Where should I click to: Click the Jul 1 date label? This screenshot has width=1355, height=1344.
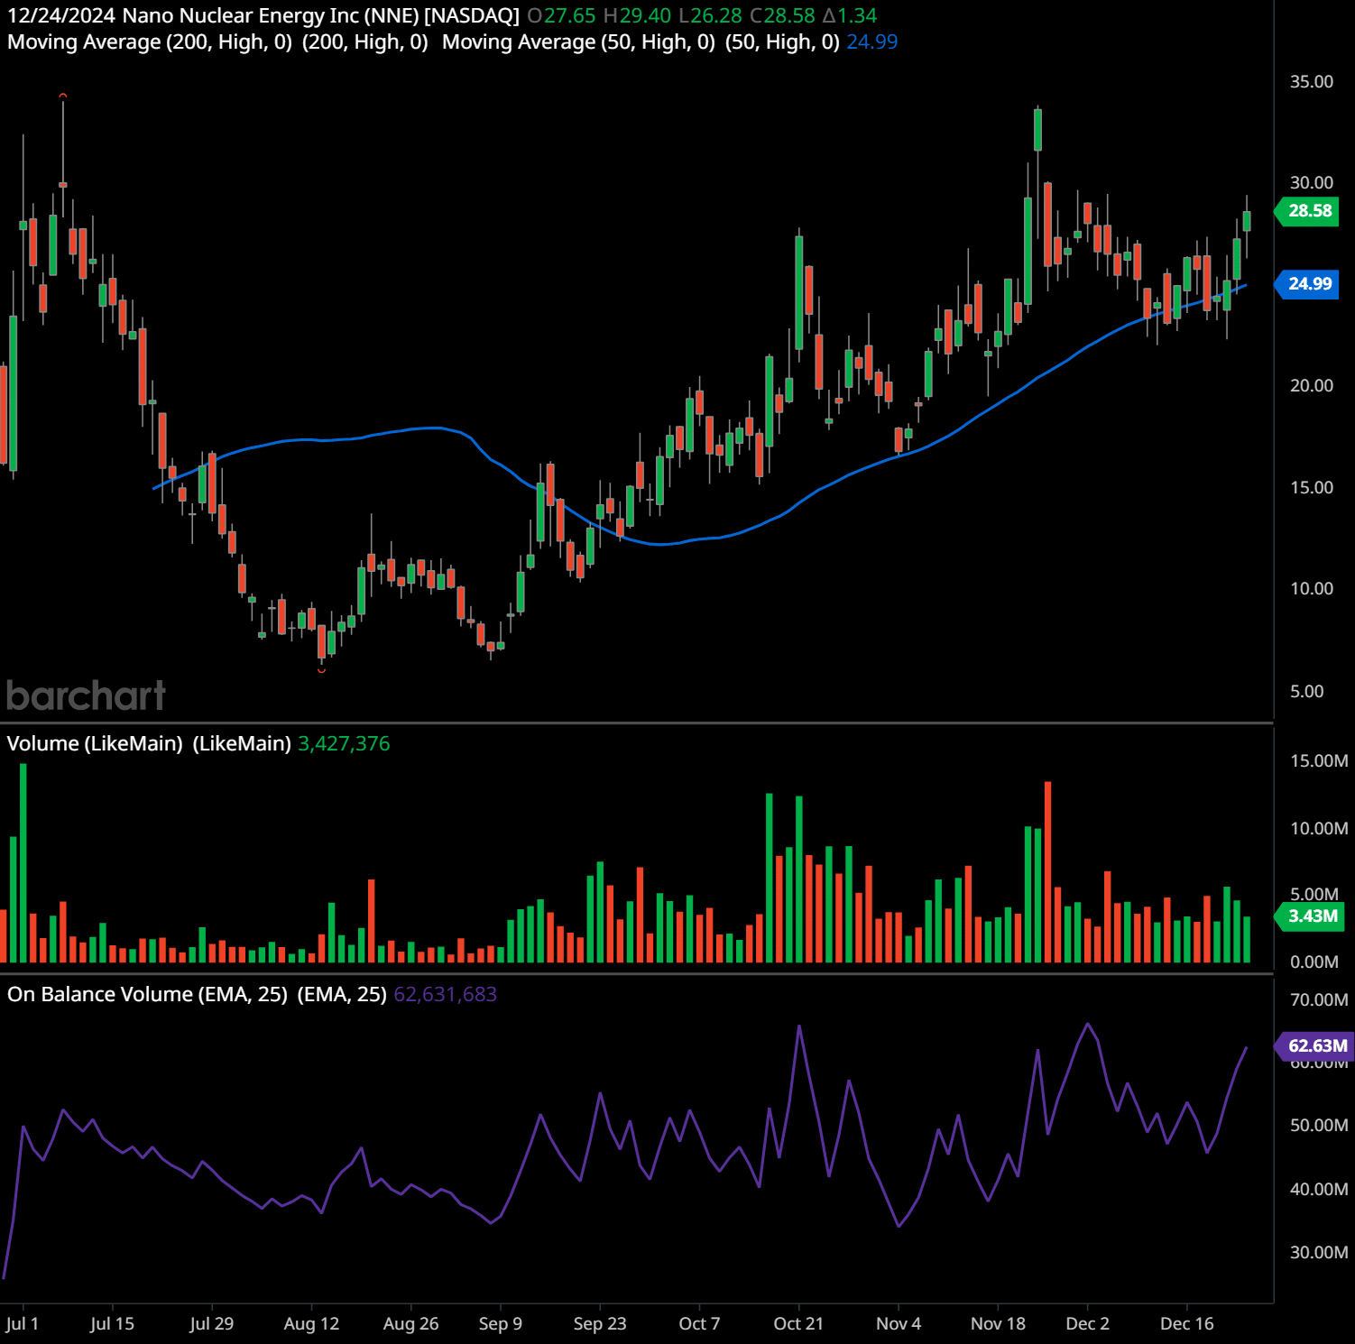click(23, 1324)
